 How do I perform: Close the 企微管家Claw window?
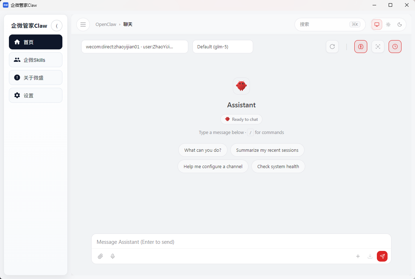[x=407, y=5]
